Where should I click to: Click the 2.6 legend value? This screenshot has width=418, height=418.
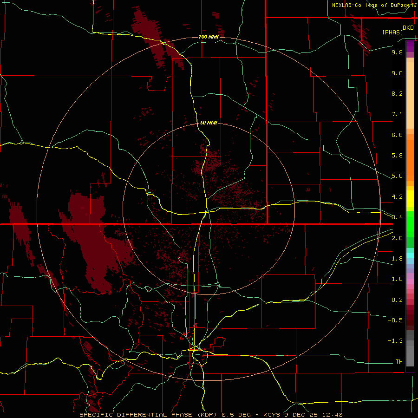click(397, 238)
